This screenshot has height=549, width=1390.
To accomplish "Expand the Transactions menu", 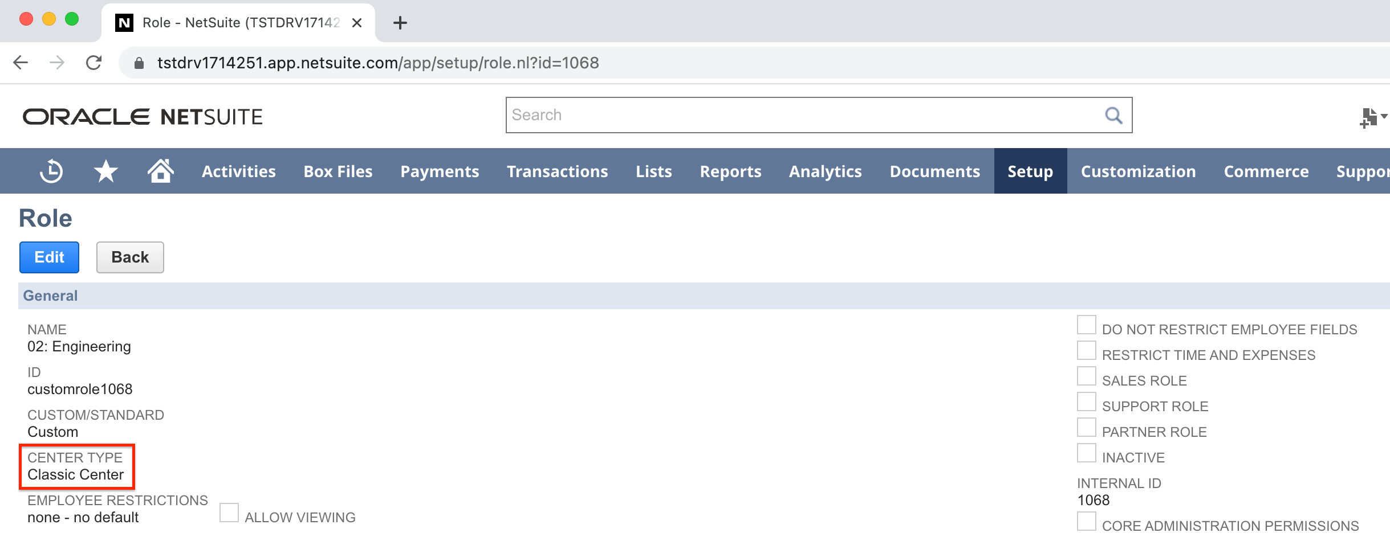I will point(557,171).
